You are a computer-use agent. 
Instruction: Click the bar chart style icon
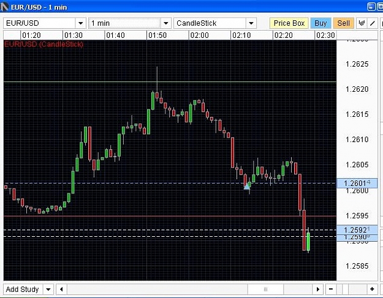(362, 23)
